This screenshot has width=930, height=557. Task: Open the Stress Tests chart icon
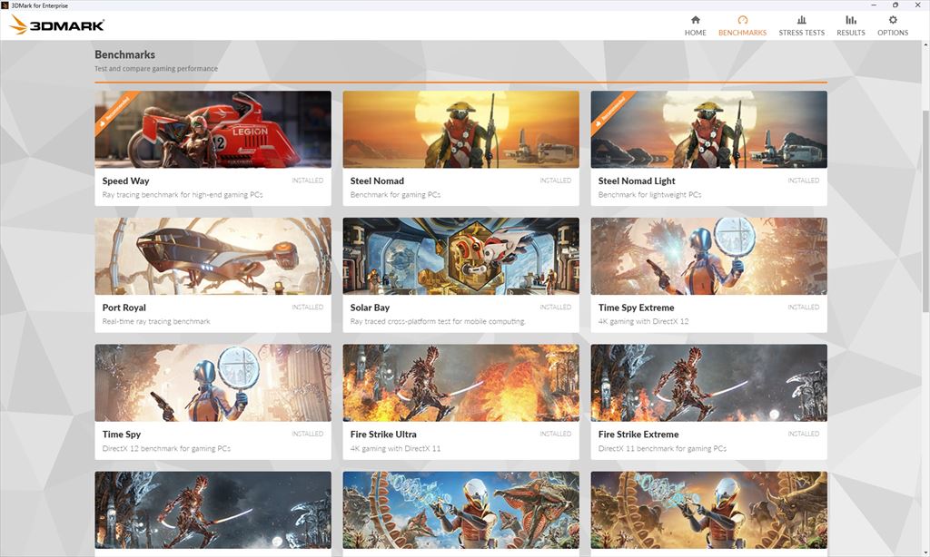point(801,20)
